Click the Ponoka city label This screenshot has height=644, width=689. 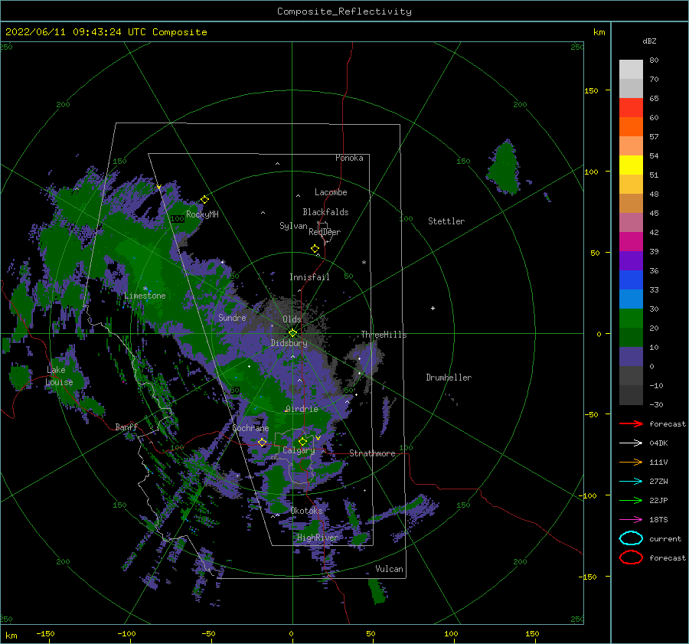(x=349, y=158)
